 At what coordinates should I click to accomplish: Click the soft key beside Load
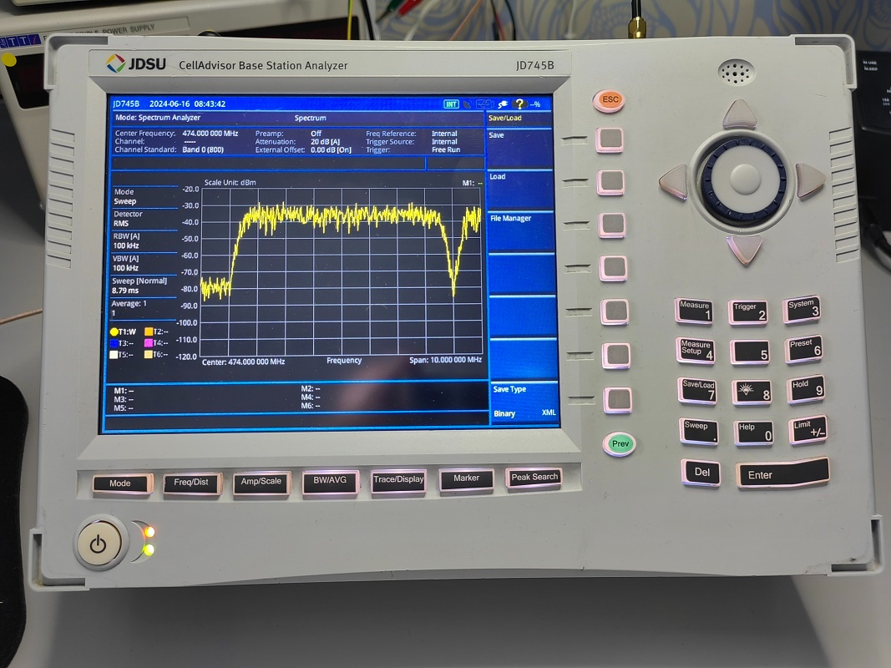tap(611, 182)
